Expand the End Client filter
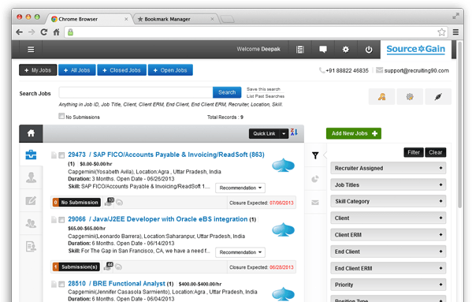 (x=388, y=252)
